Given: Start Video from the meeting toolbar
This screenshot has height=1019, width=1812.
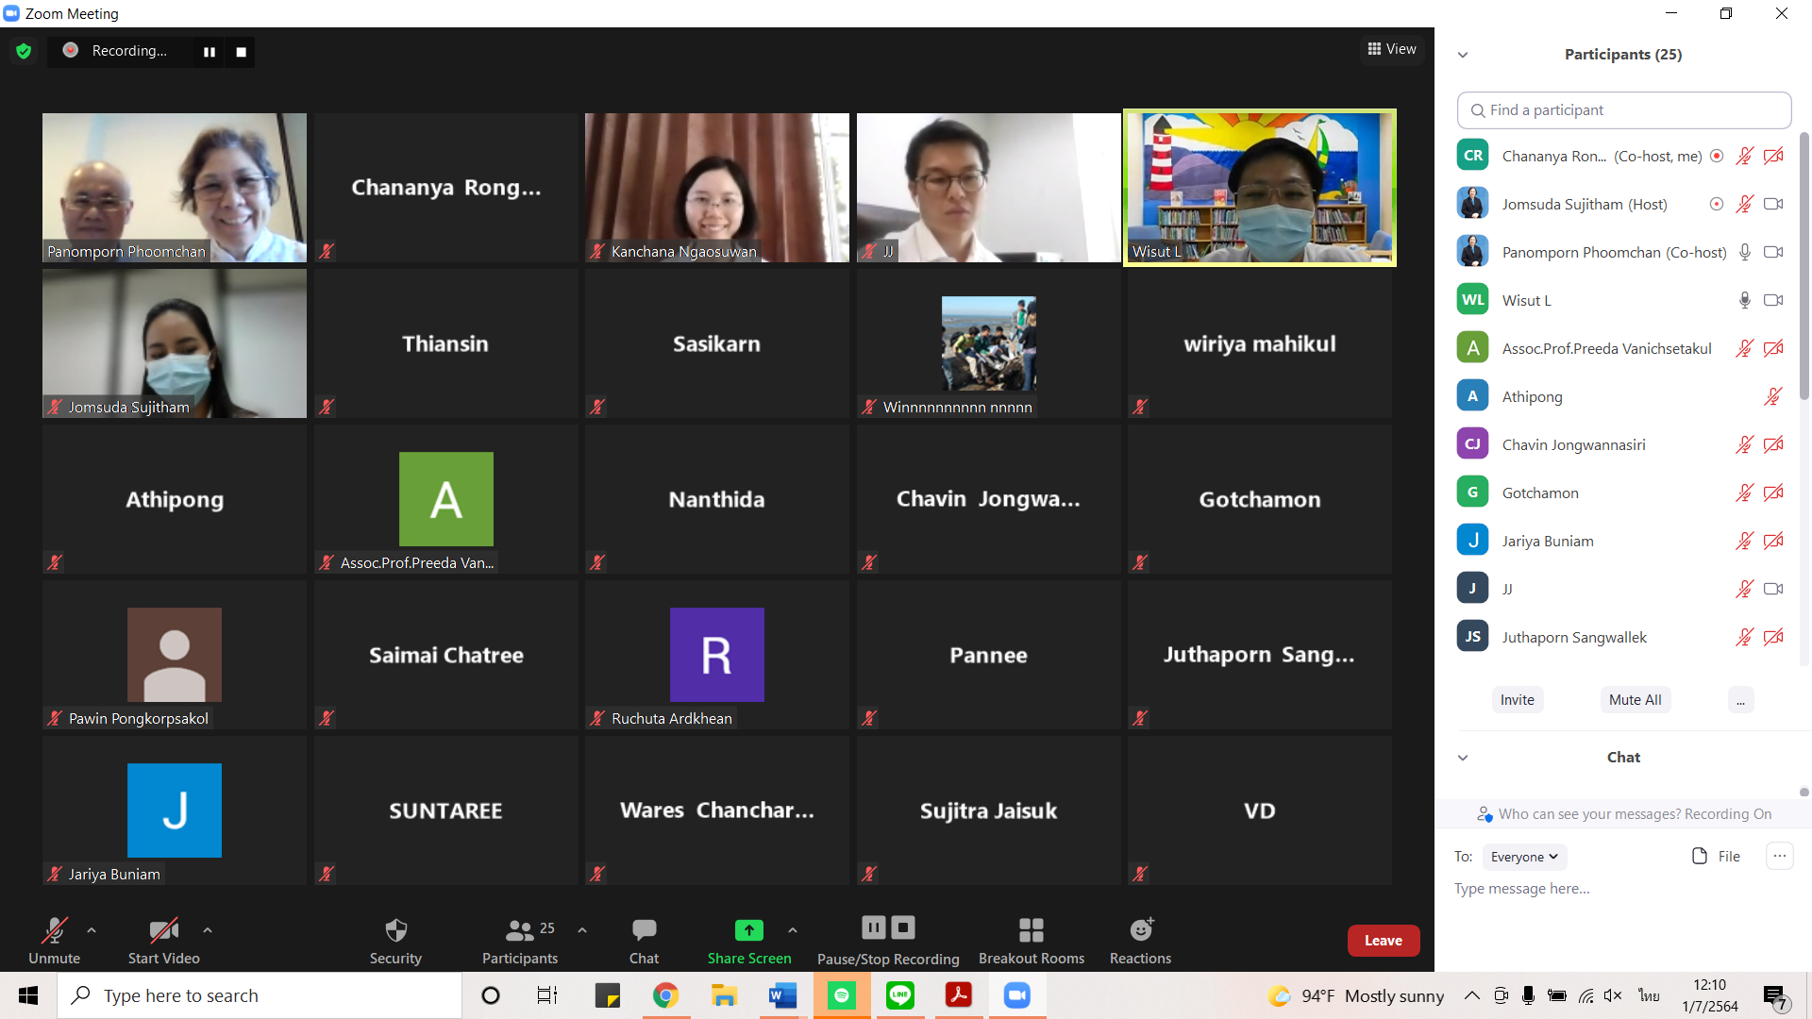Looking at the screenshot, I should pyautogui.click(x=164, y=940).
